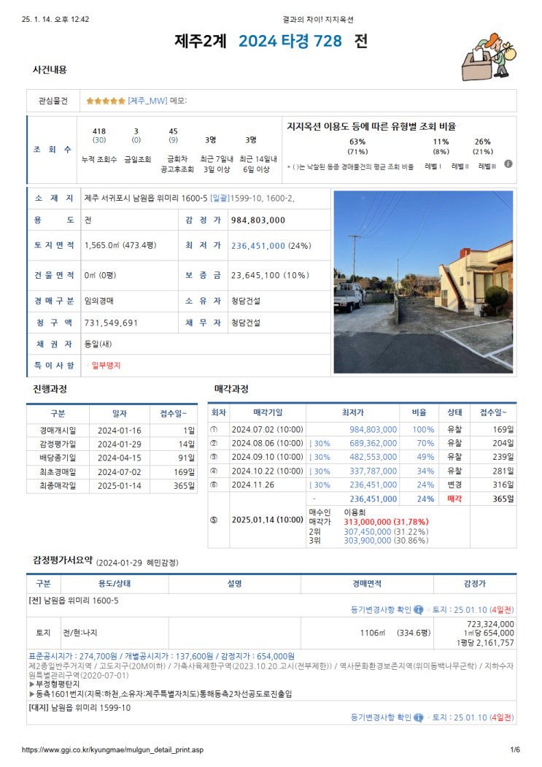The width and height of the screenshot is (542, 767).
Task: Select round ② price 689,362,000
Action: pyautogui.click(x=373, y=443)
